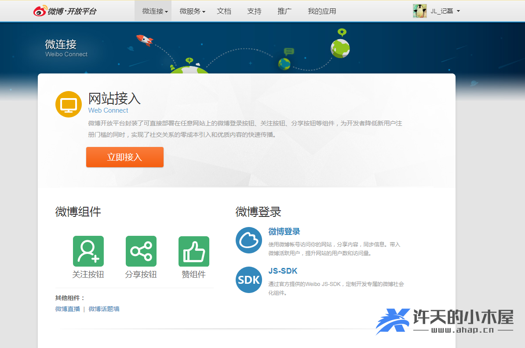Click the Weibo open platform logo

pyautogui.click(x=65, y=11)
